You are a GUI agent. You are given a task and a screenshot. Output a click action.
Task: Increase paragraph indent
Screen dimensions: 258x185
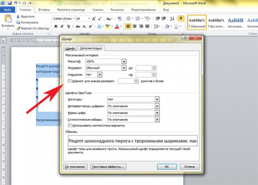164,19
